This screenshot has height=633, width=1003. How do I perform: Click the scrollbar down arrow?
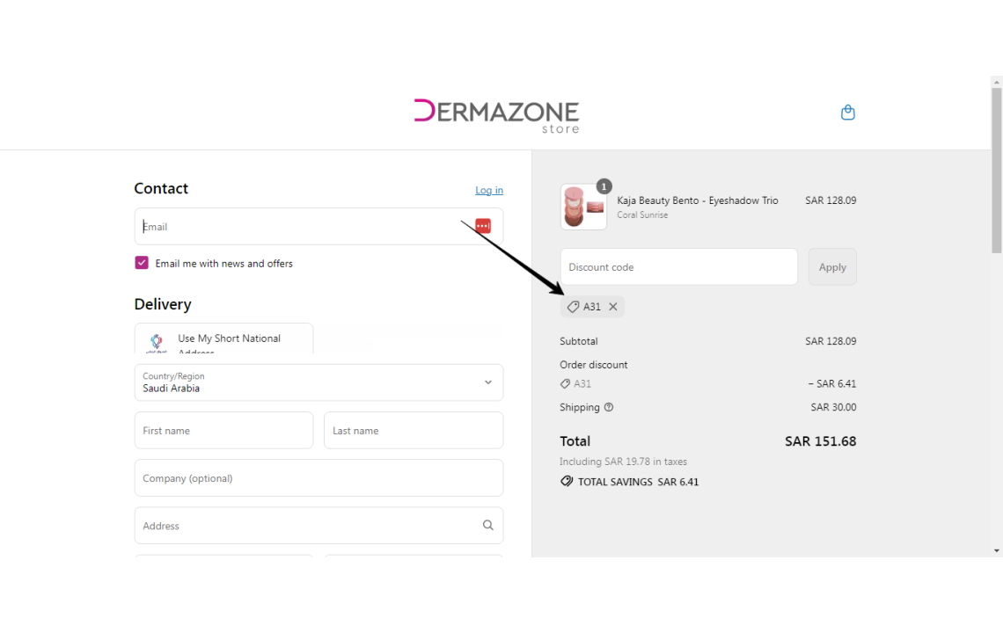coord(997,550)
